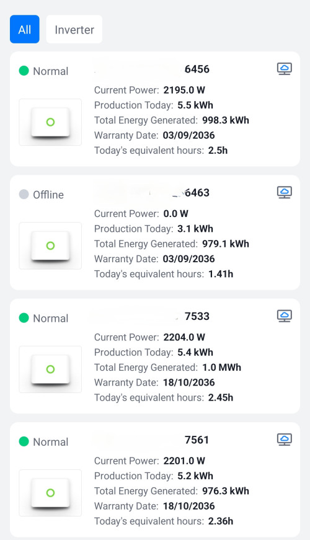Switch to the Inverter filter tab
The height and width of the screenshot is (540, 310).
74,29
